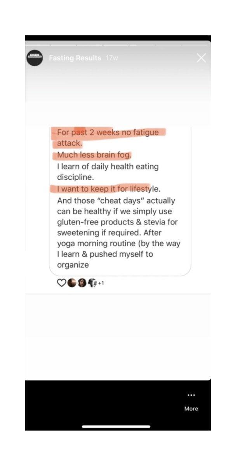
Task: Tap the home indicator bar at the bottom
Action: (x=116, y=426)
